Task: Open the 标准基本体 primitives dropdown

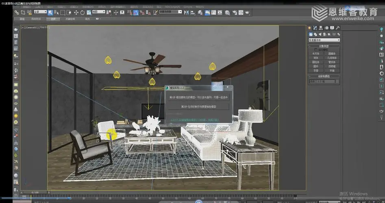Action: click(x=324, y=40)
